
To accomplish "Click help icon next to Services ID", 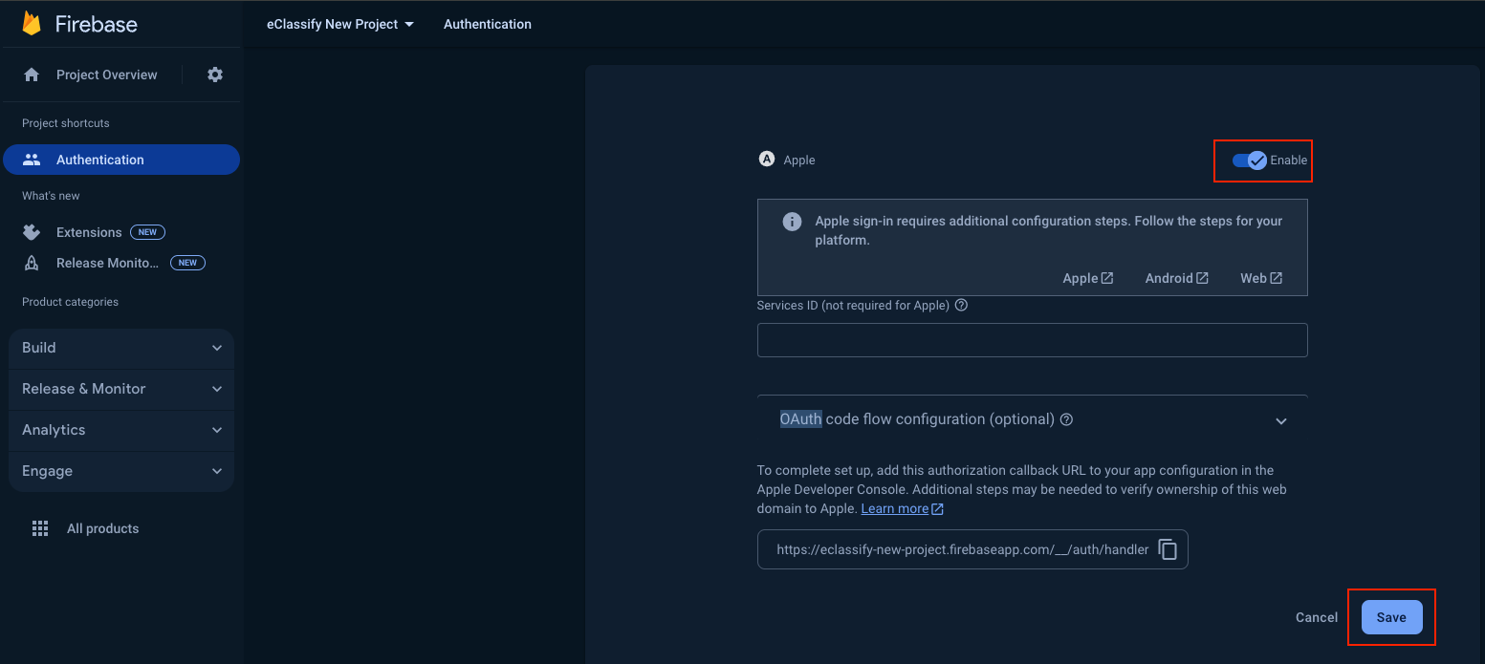I will coord(962,306).
